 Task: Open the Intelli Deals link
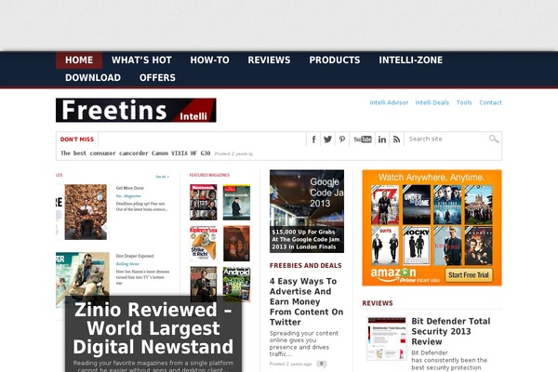tap(432, 102)
